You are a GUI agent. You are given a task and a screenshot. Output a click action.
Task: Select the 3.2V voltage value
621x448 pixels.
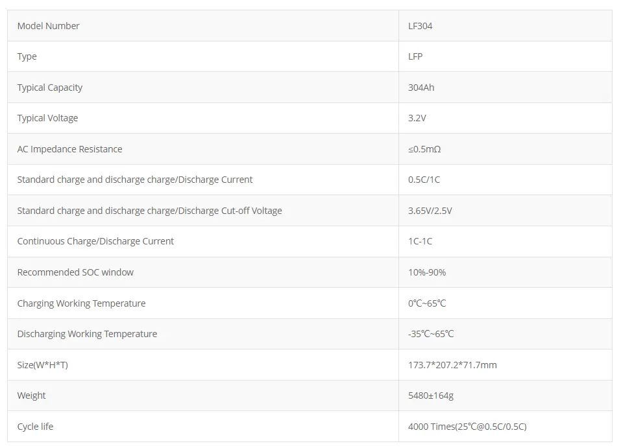point(417,118)
